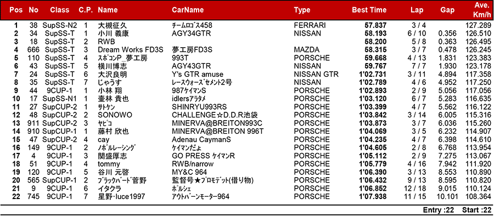
Task: Click the best time 57.837
Action: 375,25
